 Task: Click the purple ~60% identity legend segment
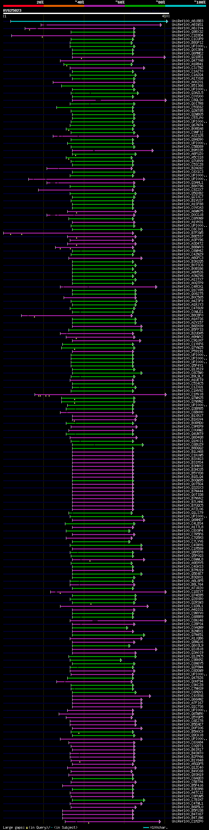pyautogui.click(x=104, y=6)
